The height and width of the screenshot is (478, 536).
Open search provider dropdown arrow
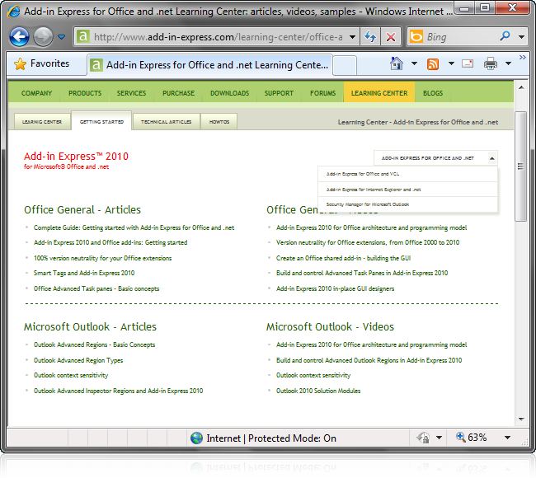522,36
